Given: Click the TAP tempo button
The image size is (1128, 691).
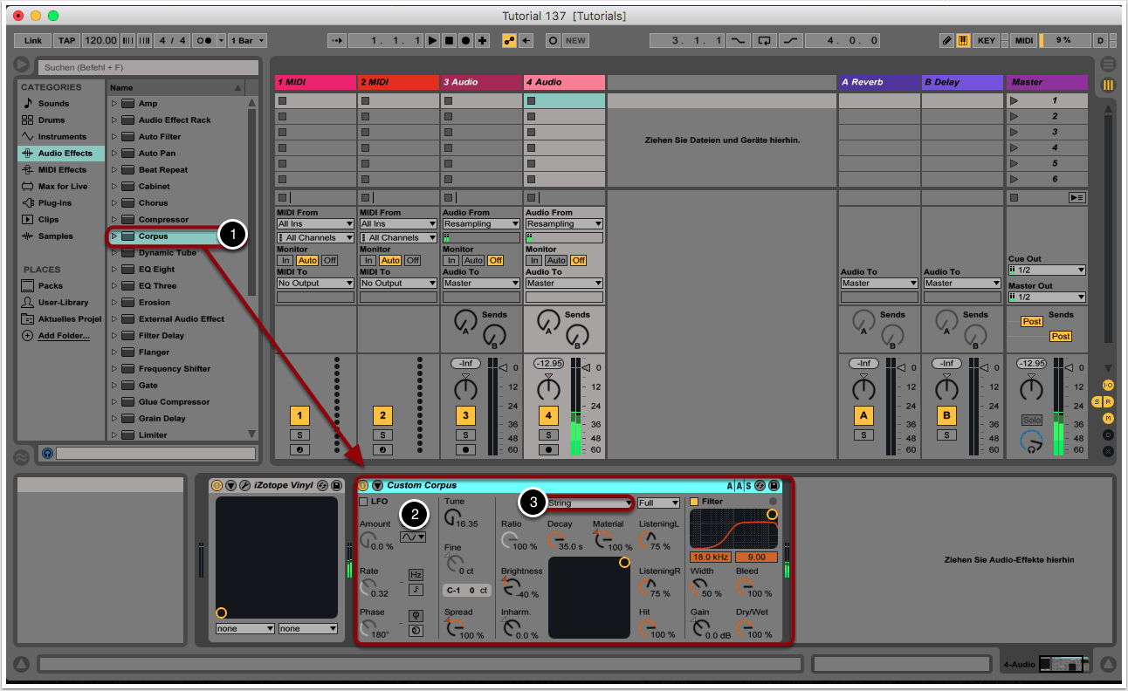Looking at the screenshot, I should click(x=66, y=40).
